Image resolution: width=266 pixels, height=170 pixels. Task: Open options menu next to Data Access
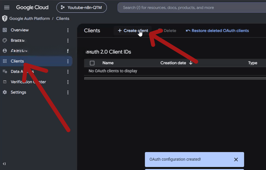[x=68, y=72]
